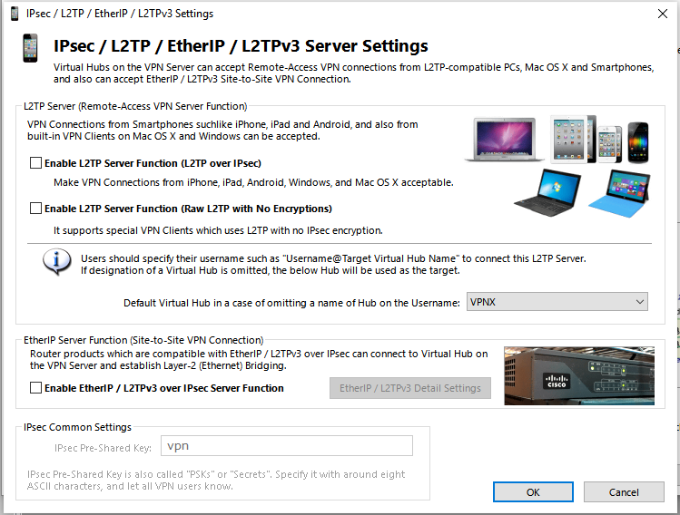The width and height of the screenshot is (680, 515).
Task: Click the Cisco router photo thumbnail
Action: click(579, 376)
